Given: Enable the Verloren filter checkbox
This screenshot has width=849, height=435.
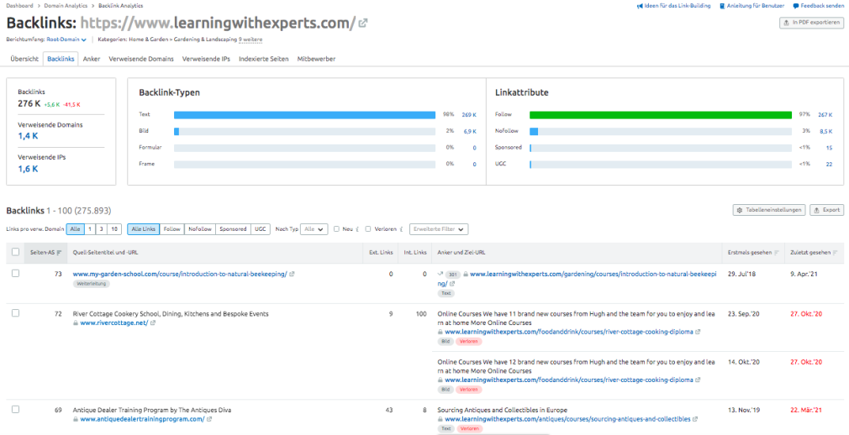Looking at the screenshot, I should pos(368,229).
